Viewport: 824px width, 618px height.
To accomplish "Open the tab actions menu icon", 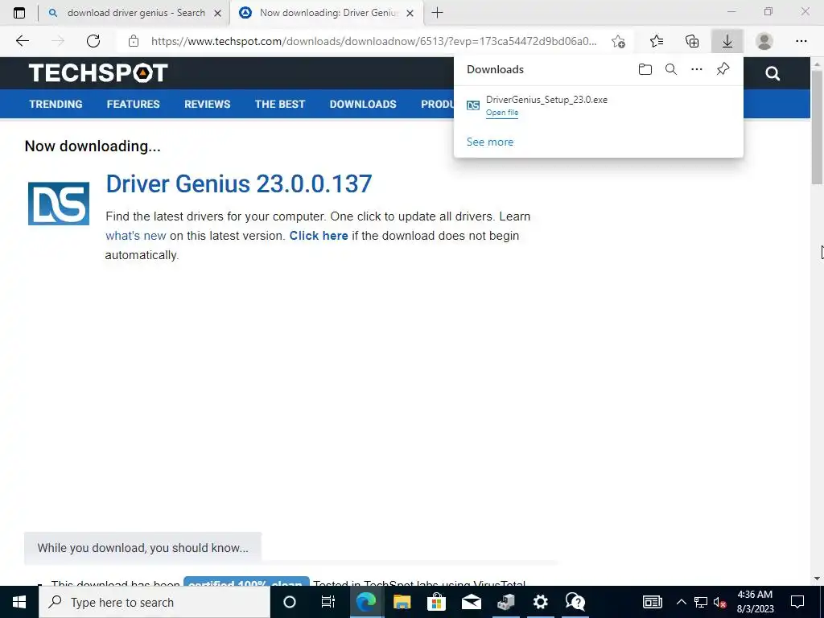I will (x=19, y=13).
